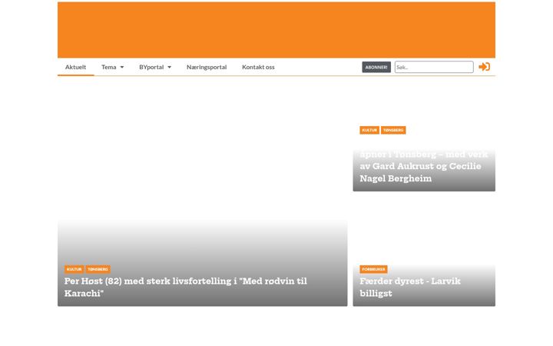The image size is (553, 346).
Task: Open the Per Høst (82) article headline
Action: (x=186, y=287)
